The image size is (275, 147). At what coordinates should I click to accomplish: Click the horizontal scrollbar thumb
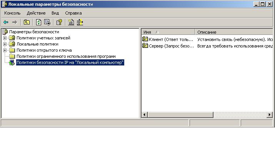tap(180, 115)
